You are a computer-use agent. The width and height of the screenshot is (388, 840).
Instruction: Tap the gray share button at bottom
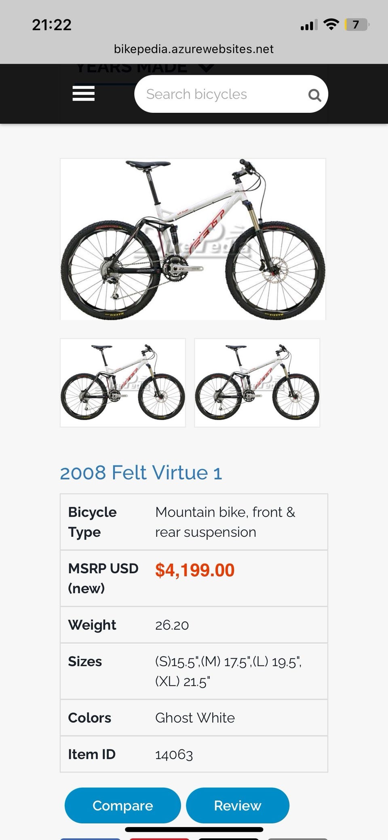tap(297, 838)
